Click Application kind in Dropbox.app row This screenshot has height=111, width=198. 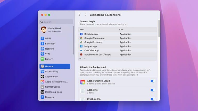coord(125,34)
